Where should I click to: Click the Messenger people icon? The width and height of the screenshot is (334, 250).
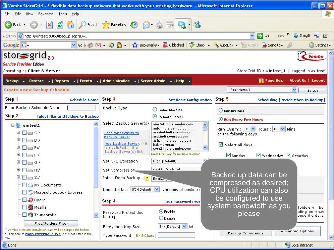click(197, 25)
